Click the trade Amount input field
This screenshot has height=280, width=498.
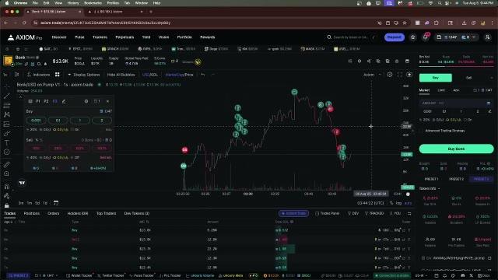pyautogui.click(x=457, y=103)
